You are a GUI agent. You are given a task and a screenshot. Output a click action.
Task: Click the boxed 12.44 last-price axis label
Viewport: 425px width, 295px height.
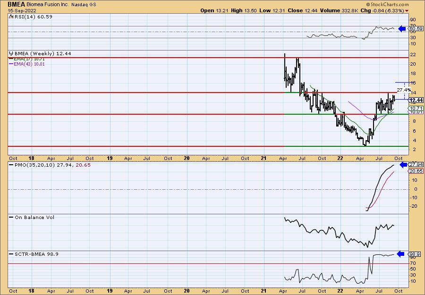(416, 100)
